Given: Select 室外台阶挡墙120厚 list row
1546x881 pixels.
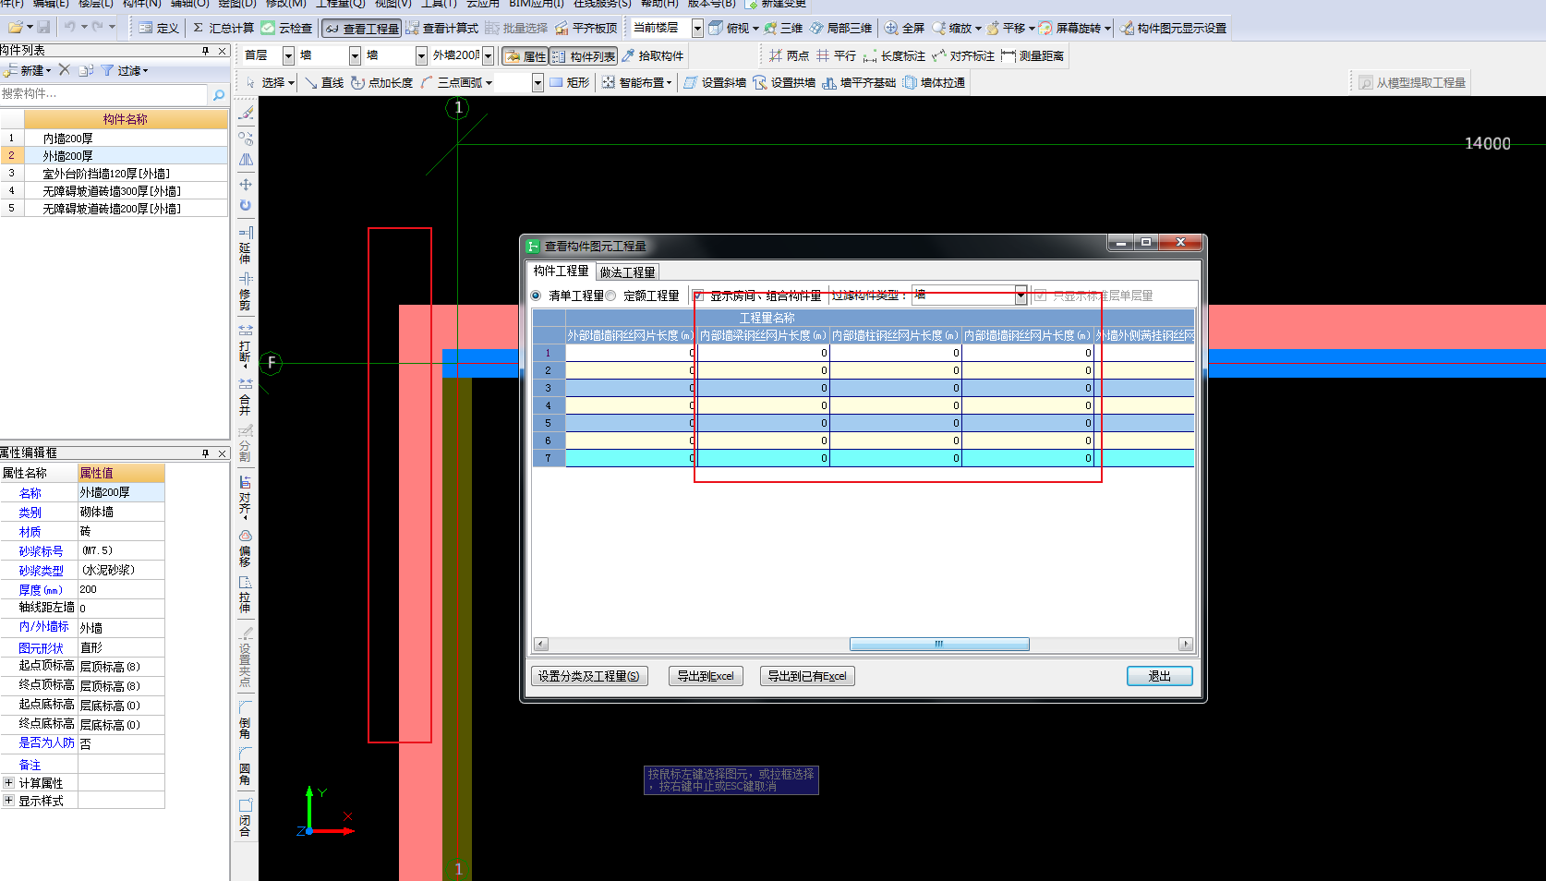Looking at the screenshot, I should tap(126, 174).
